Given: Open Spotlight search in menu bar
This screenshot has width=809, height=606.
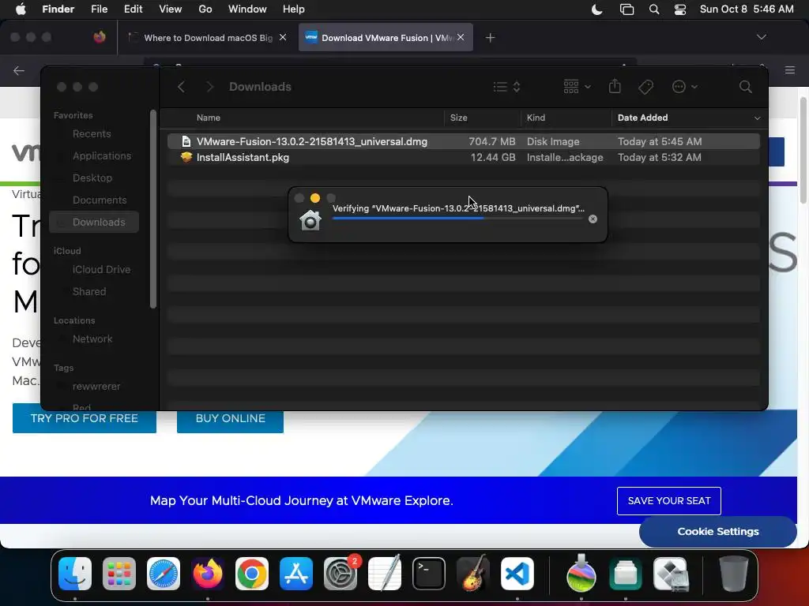Looking at the screenshot, I should pyautogui.click(x=653, y=9).
